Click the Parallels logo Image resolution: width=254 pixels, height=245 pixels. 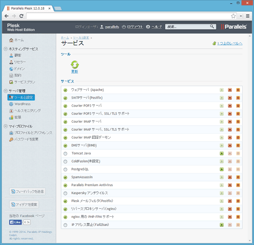pyautogui.click(x=234, y=27)
